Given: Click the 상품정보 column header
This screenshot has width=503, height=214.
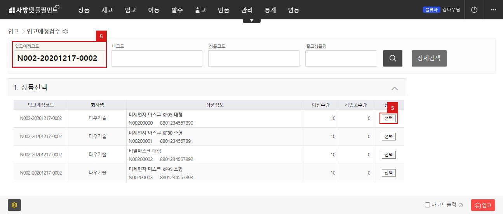Looking at the screenshot, I should click(215, 105).
